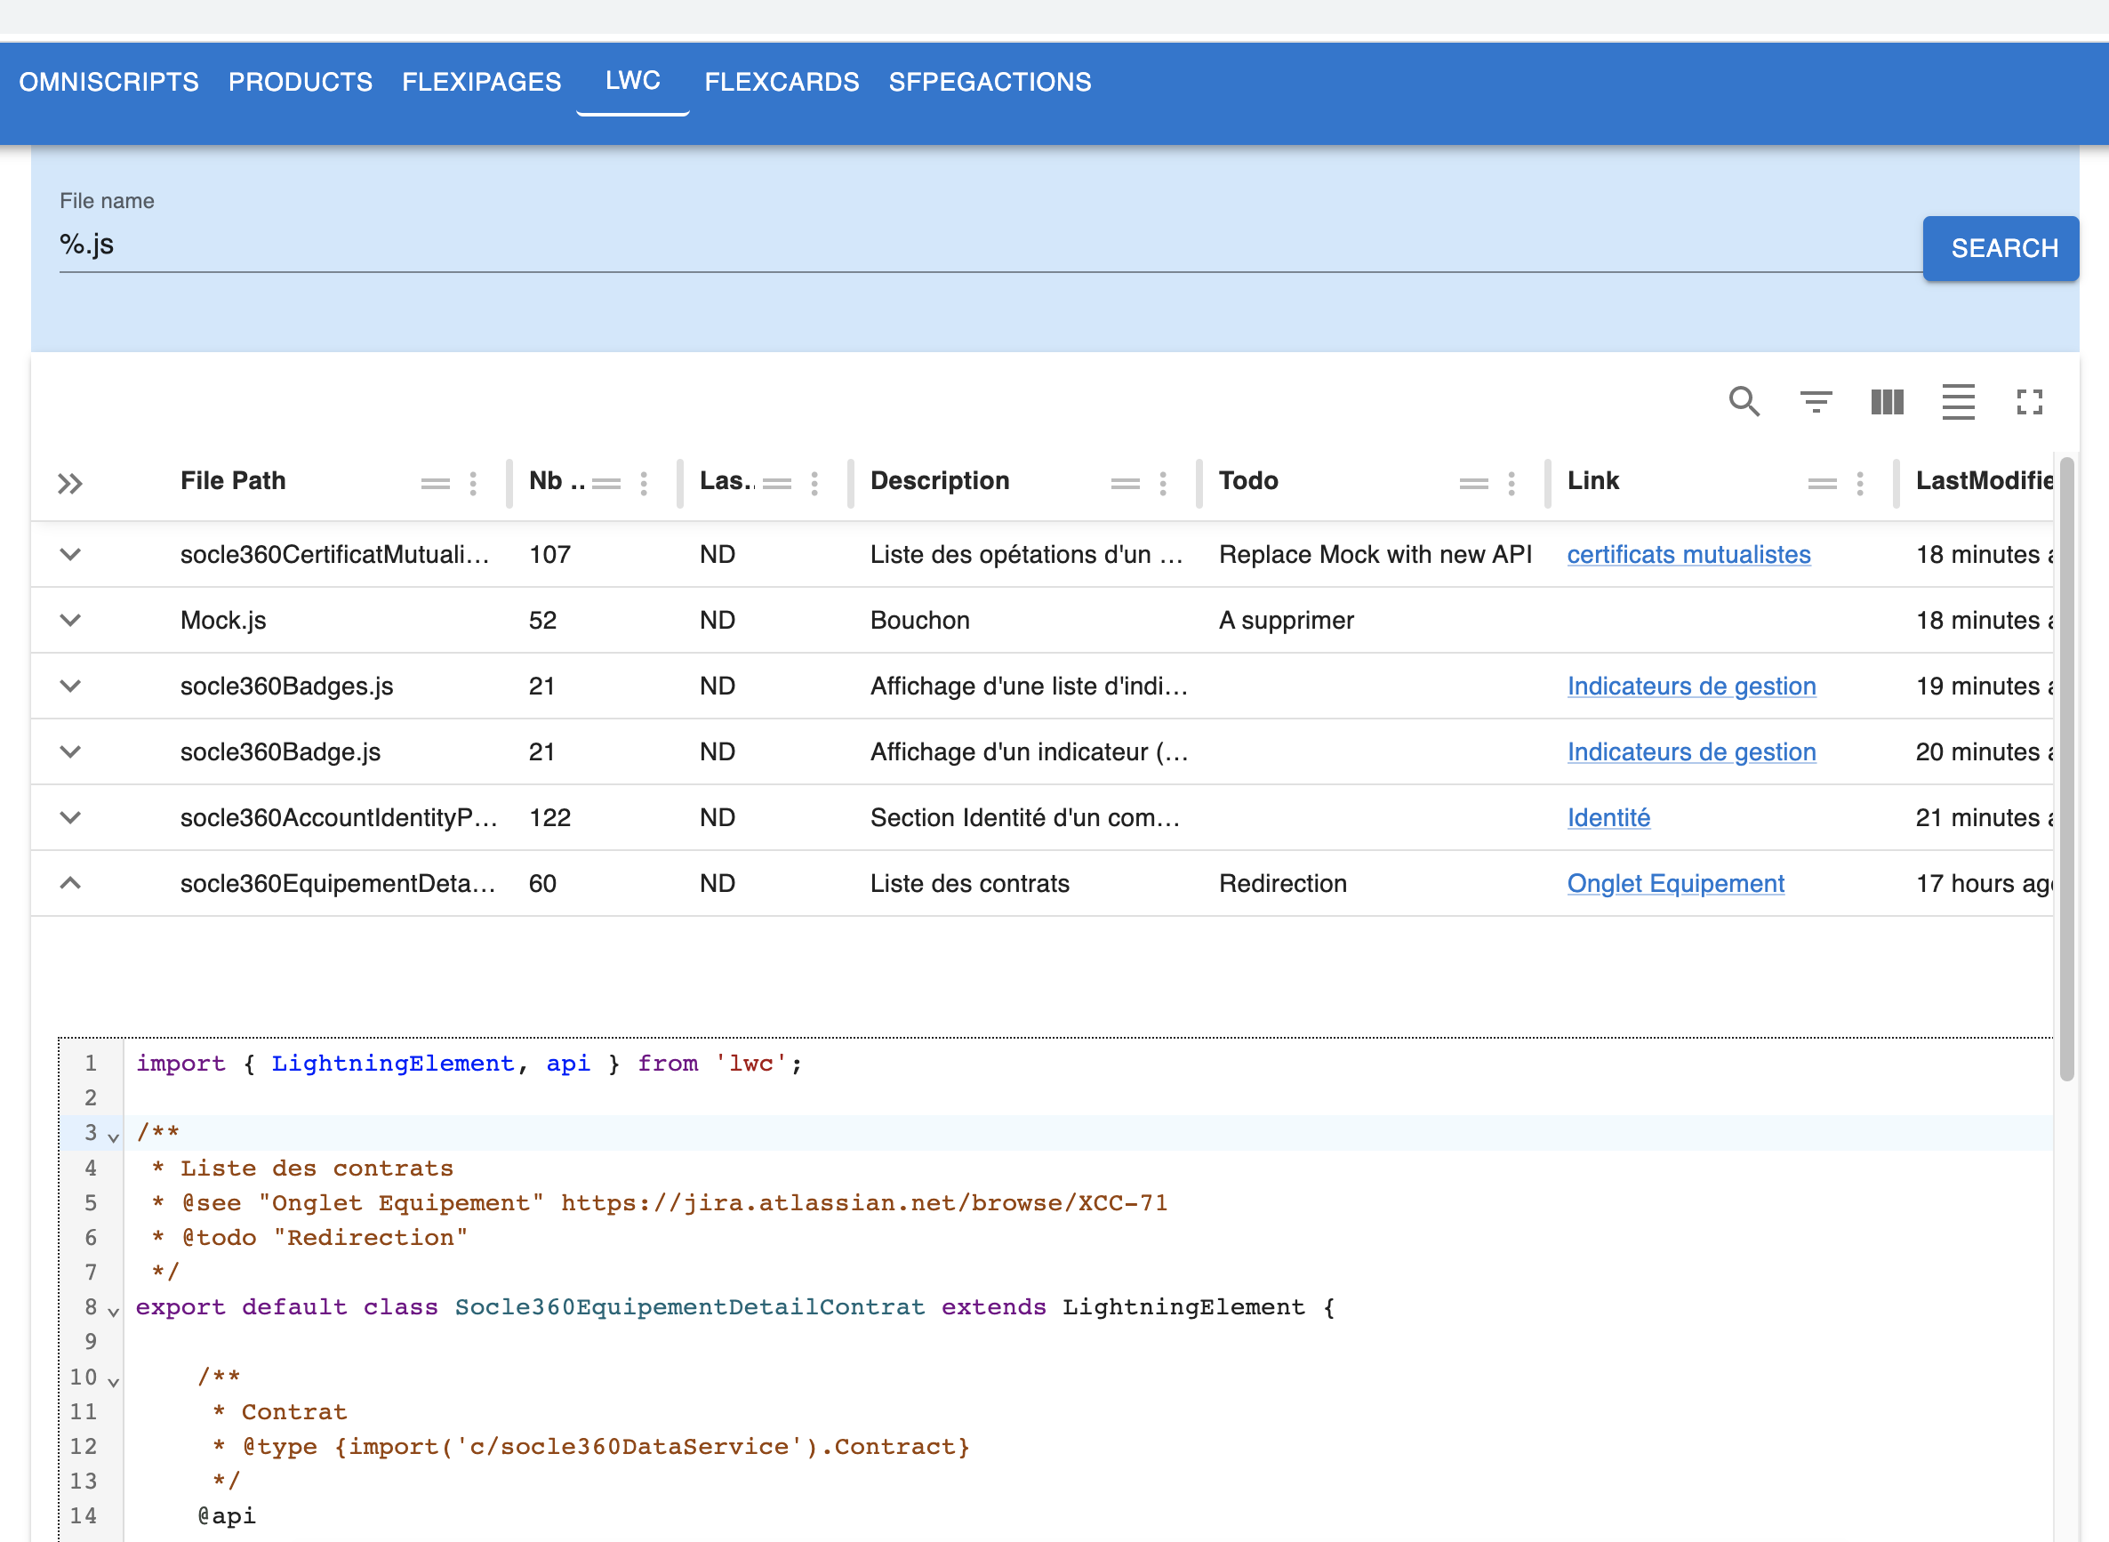Fold the comment at code line 10
Screen dimensions: 2109x1542
[113, 1381]
